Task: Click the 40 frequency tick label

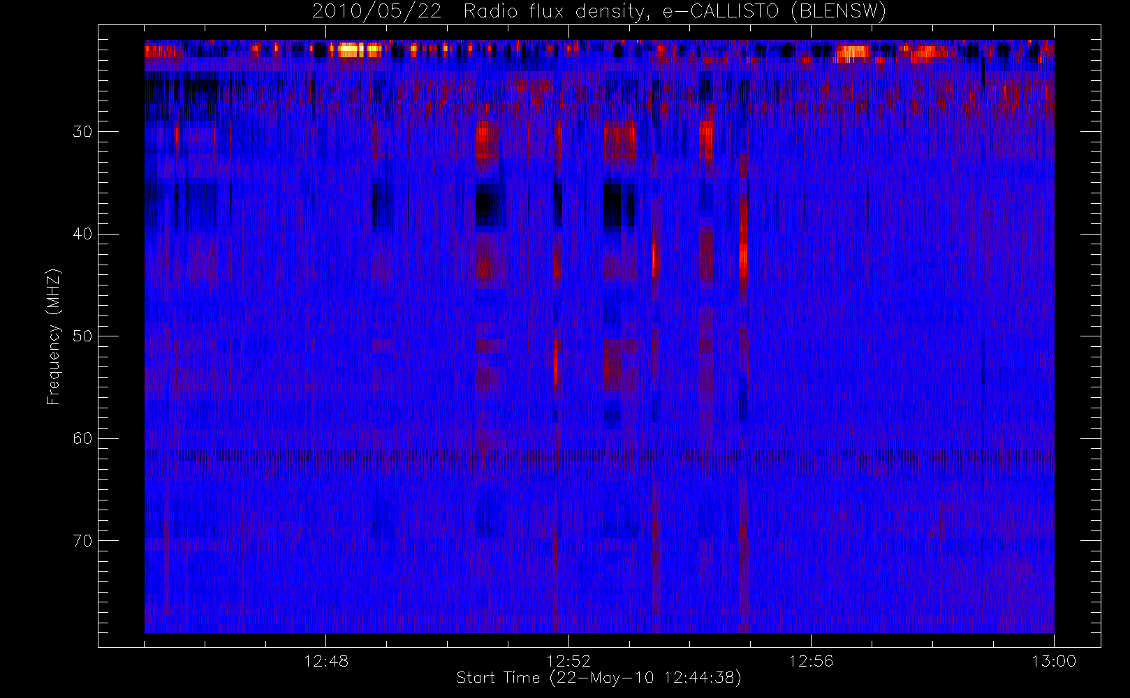Action: click(x=82, y=234)
